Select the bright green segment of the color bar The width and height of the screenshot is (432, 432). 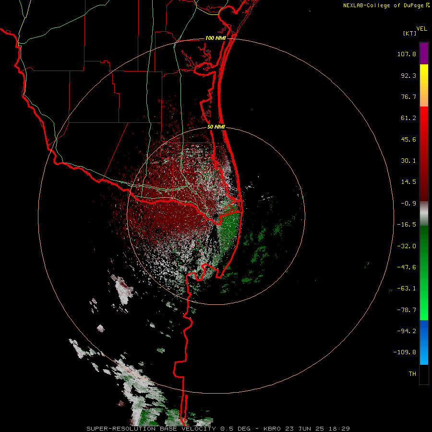[424, 273]
